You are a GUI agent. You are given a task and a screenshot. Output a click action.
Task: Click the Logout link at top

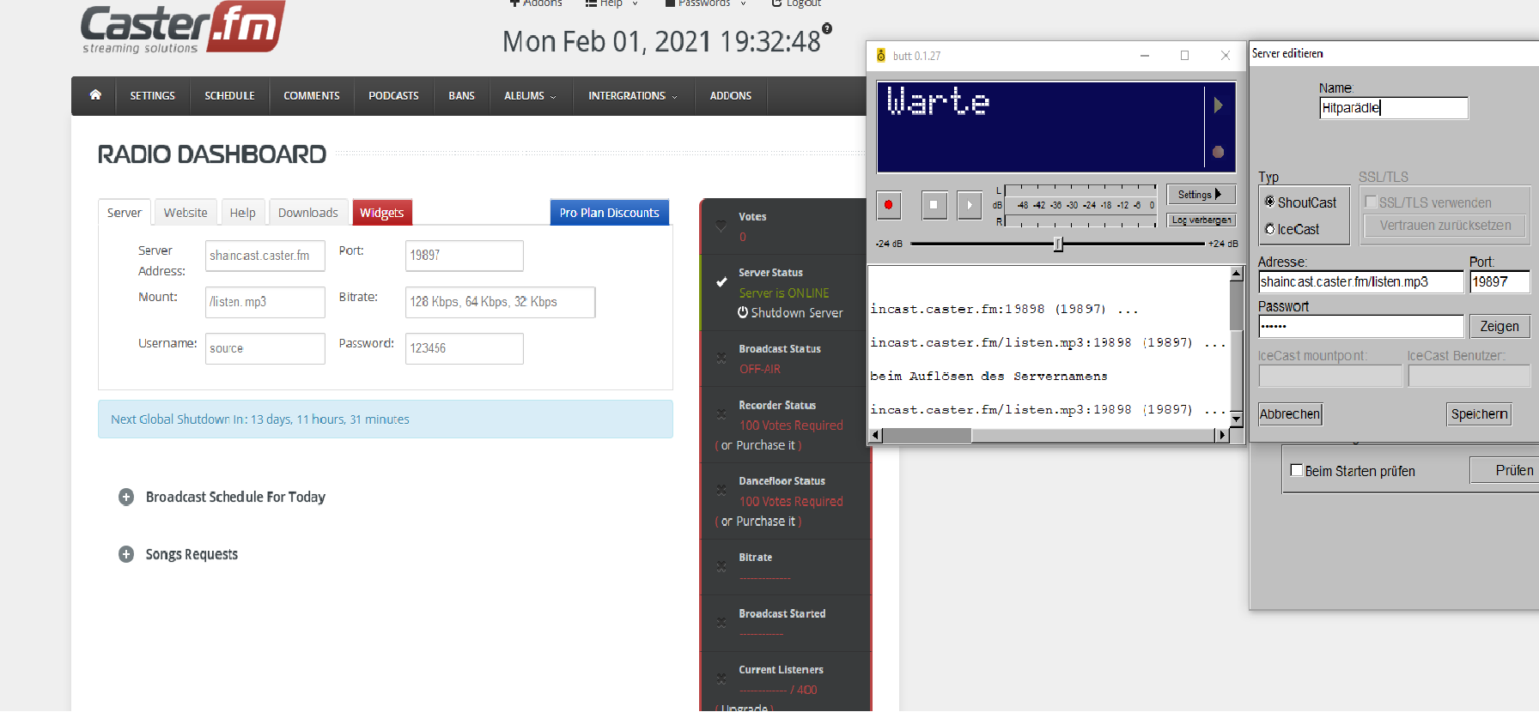click(797, 3)
